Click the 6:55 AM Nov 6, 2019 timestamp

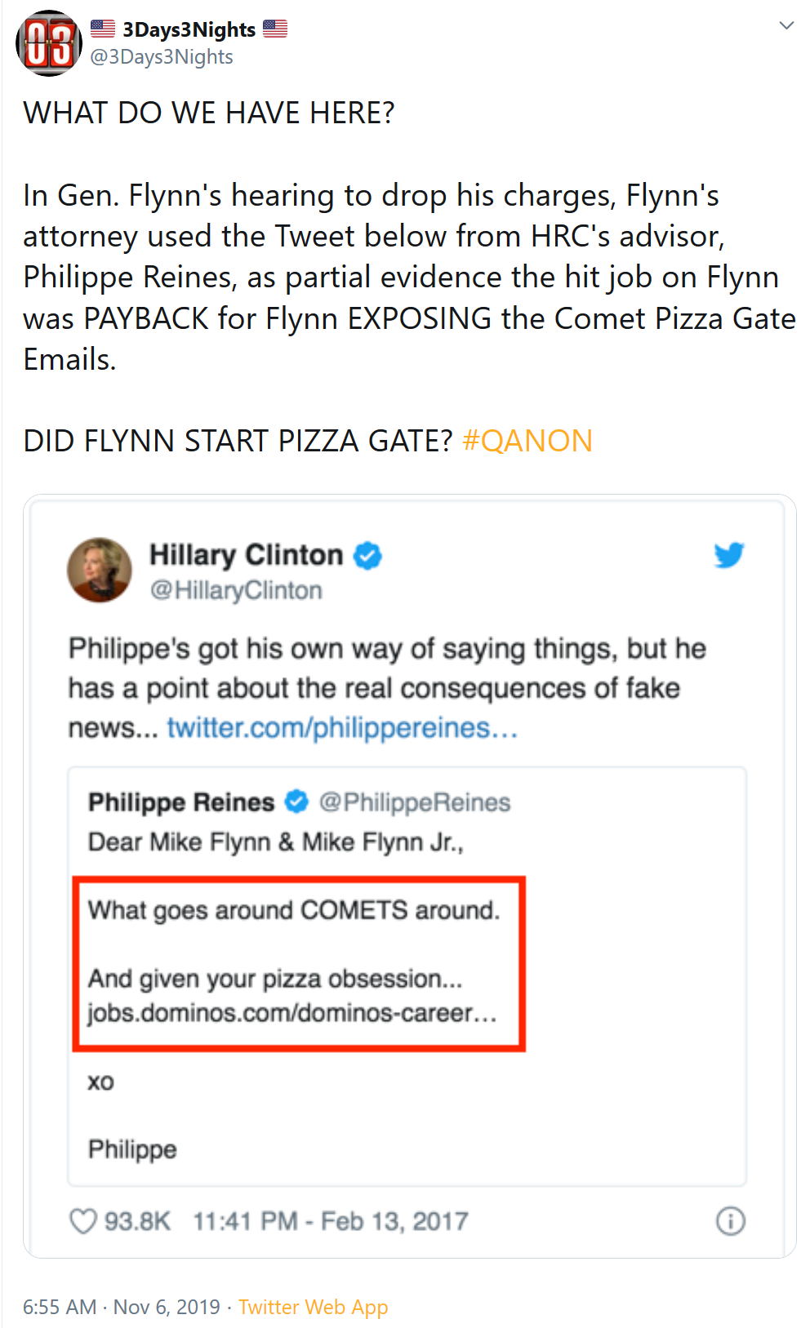point(122,1307)
